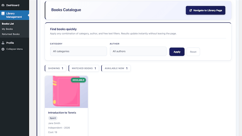Viewport: 242px width, 136px height.
Task: Click the Apply filter button
Action: point(177,52)
